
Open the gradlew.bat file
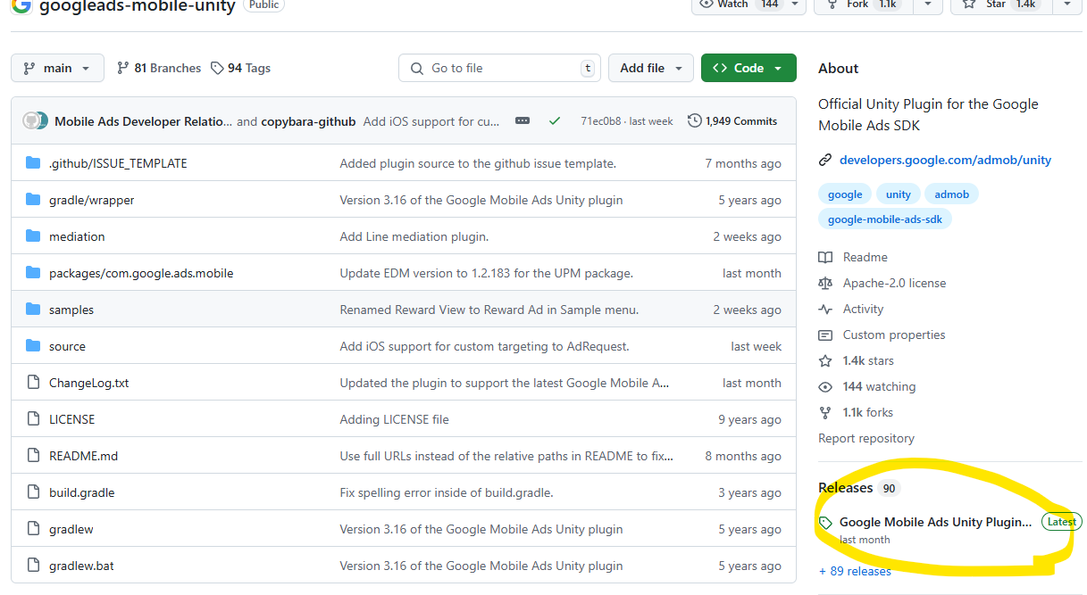pyautogui.click(x=82, y=566)
